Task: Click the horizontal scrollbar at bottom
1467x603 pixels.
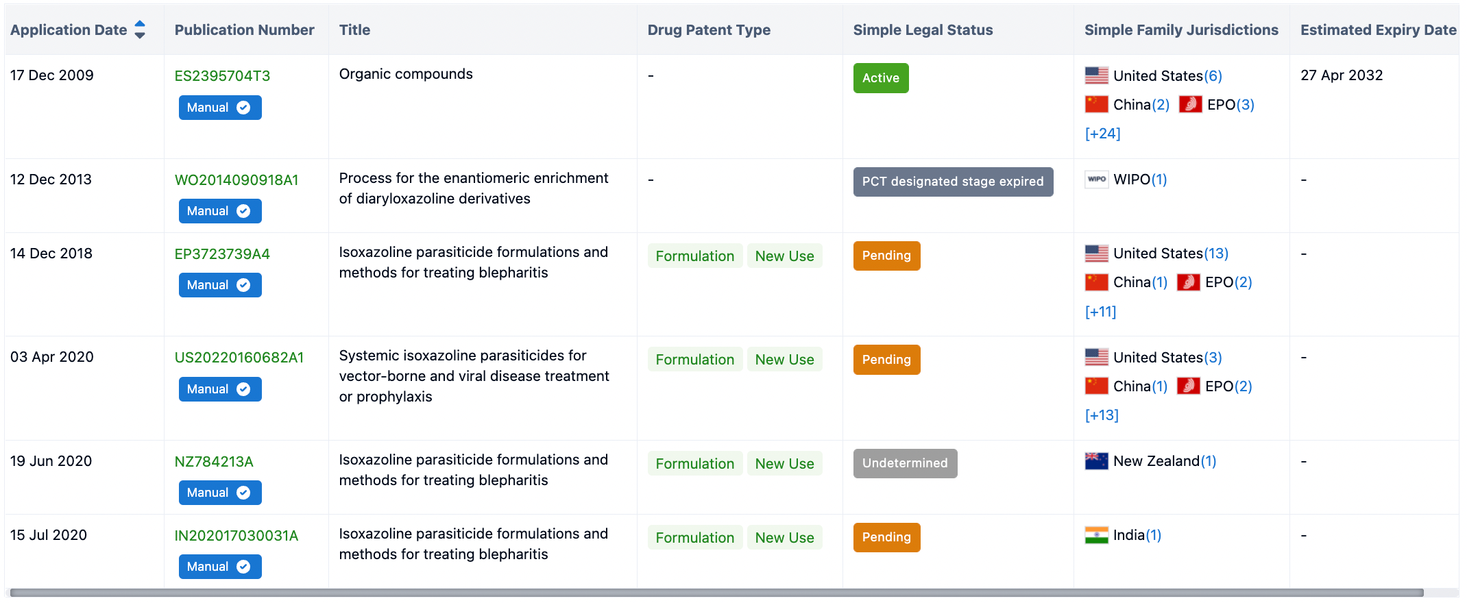Action: [716, 593]
